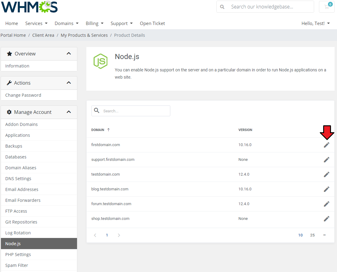This screenshot has height=272, width=337.
Task: Collapse the Overview panel
Action: 69,54
